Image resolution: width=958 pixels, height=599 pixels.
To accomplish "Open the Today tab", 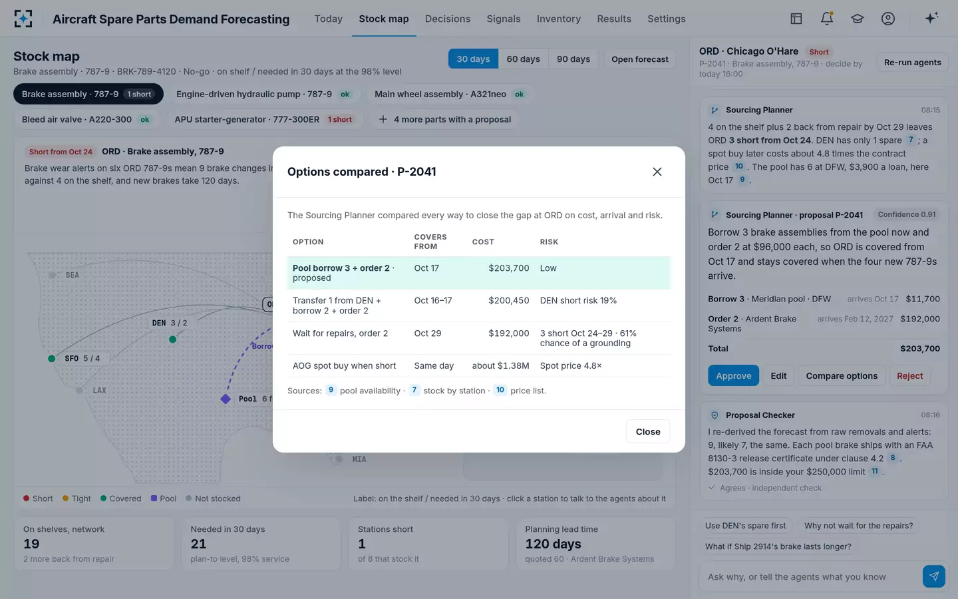I will 329,19.
